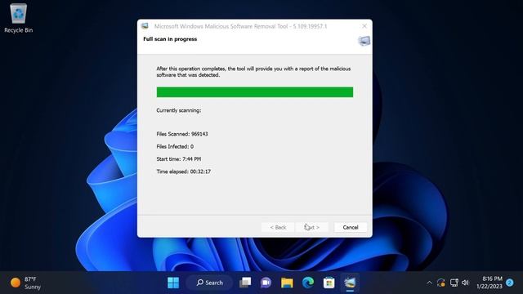This screenshot has width=523, height=294.
Task: Click the green scan progress bar
Action: click(255, 92)
